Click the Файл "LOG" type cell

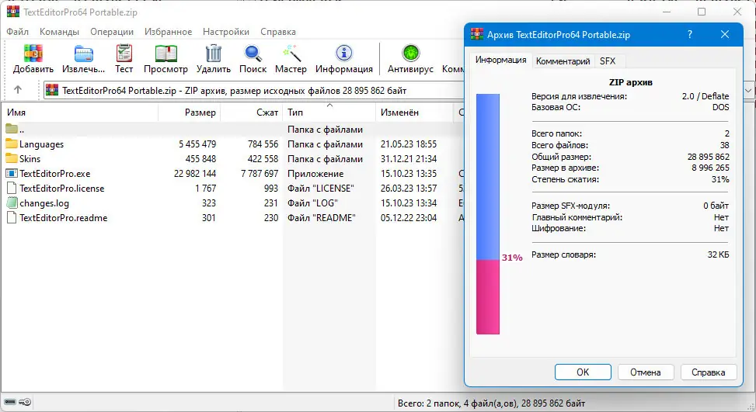point(312,203)
